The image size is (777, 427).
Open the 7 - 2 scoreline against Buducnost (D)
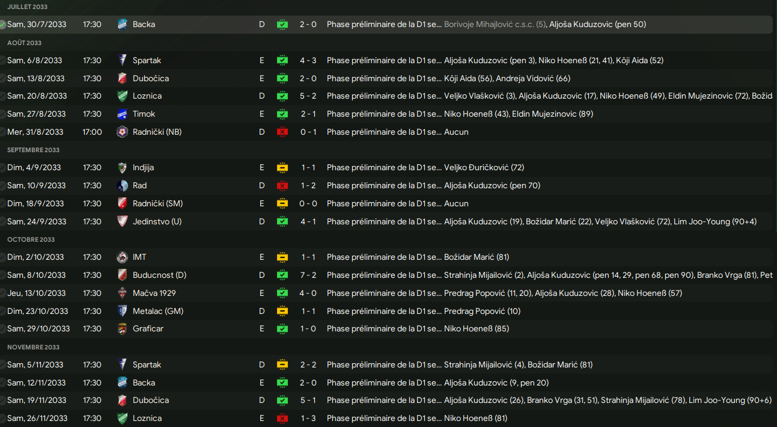(308, 275)
